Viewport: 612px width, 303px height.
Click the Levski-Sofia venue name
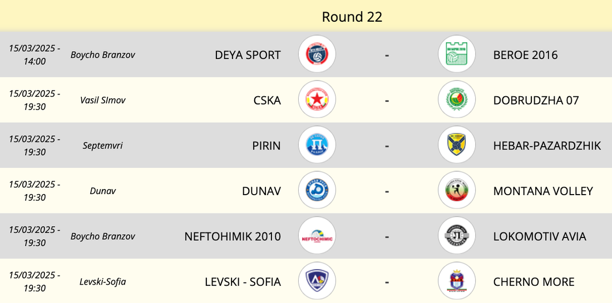103,281
